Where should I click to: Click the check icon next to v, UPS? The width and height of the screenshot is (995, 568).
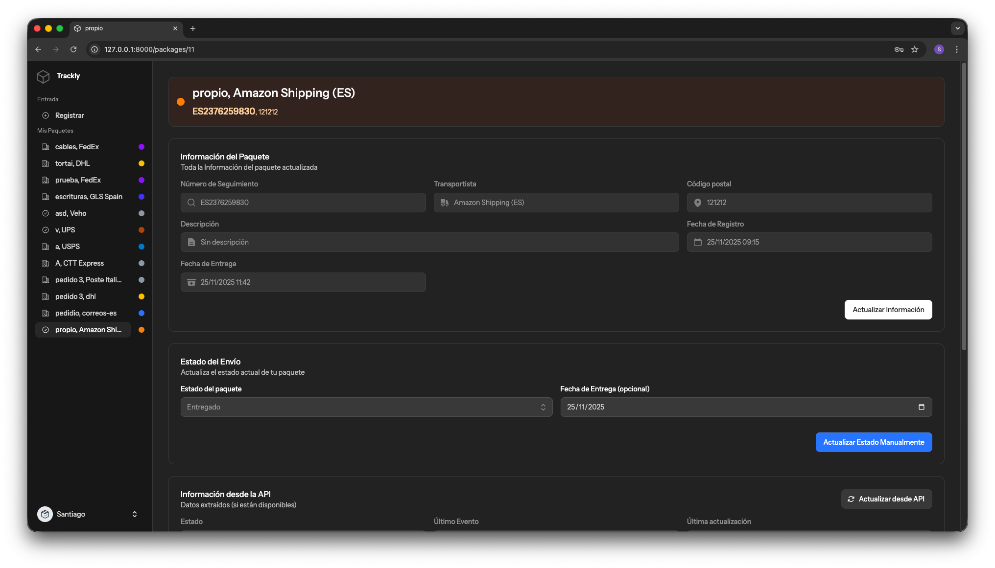tap(46, 230)
